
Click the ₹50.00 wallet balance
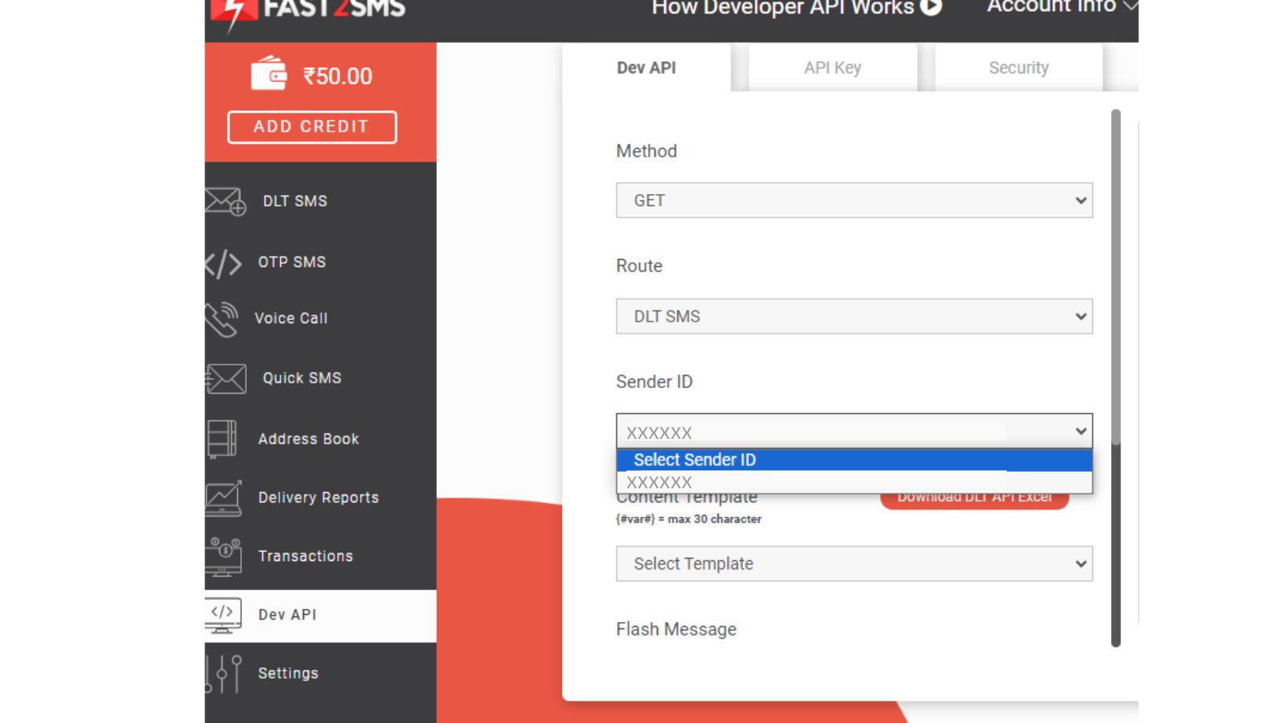337,76
